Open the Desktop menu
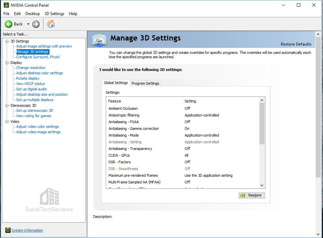The image size is (323, 238). [x=32, y=14]
